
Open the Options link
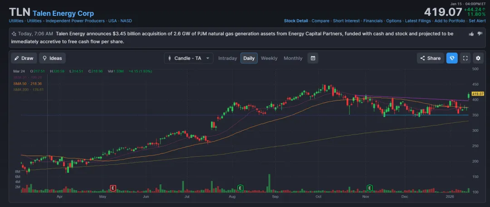pyautogui.click(x=394, y=21)
